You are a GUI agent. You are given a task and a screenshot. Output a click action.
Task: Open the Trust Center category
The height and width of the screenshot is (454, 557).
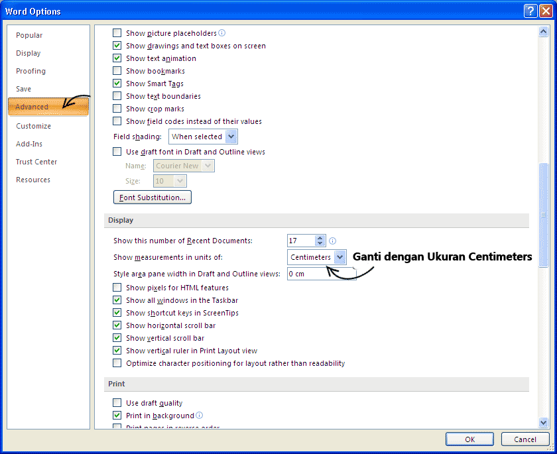pyautogui.click(x=48, y=162)
